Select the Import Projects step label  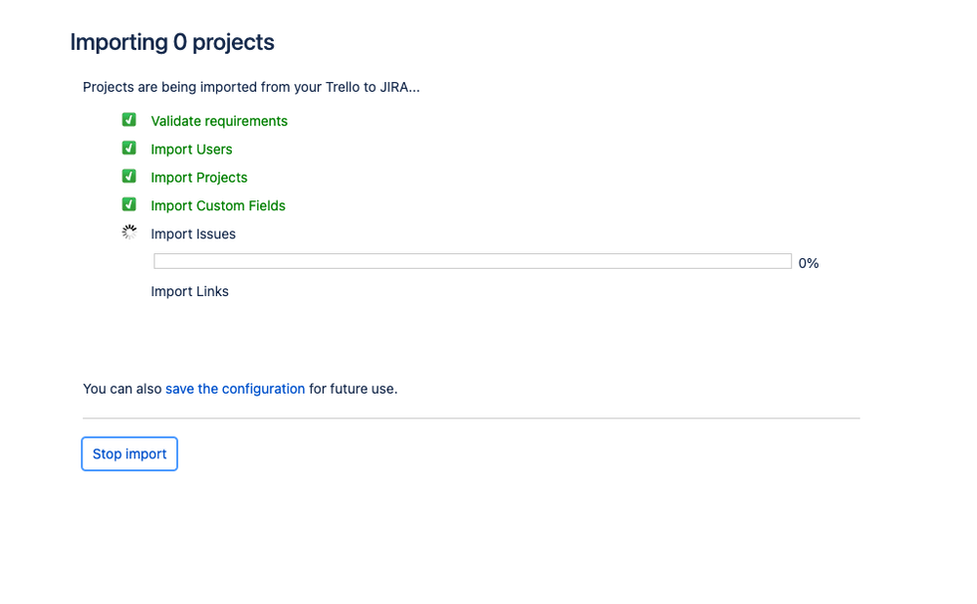pos(199,178)
